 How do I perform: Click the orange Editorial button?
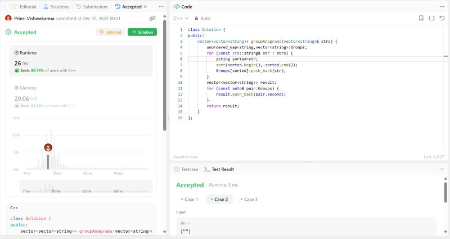[110, 32]
